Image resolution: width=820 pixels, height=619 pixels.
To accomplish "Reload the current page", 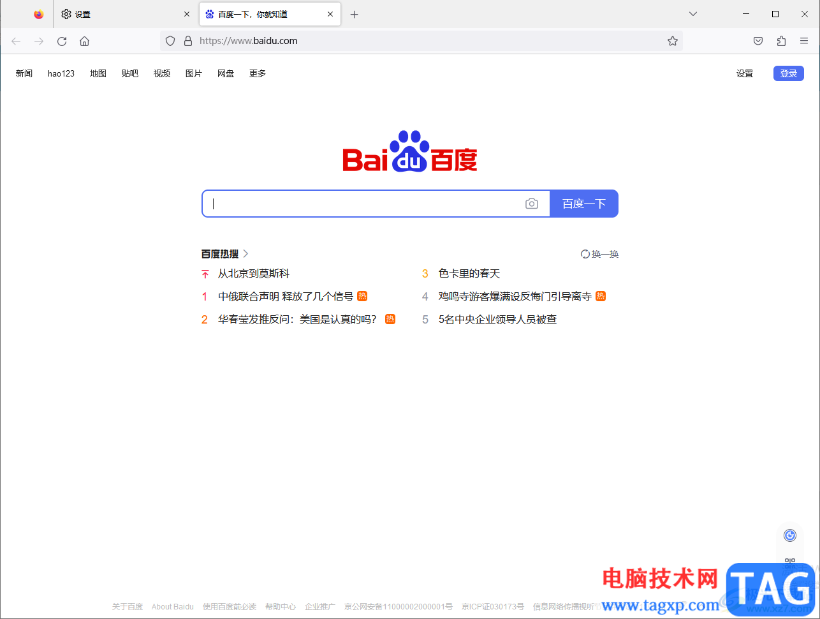I will coord(62,41).
